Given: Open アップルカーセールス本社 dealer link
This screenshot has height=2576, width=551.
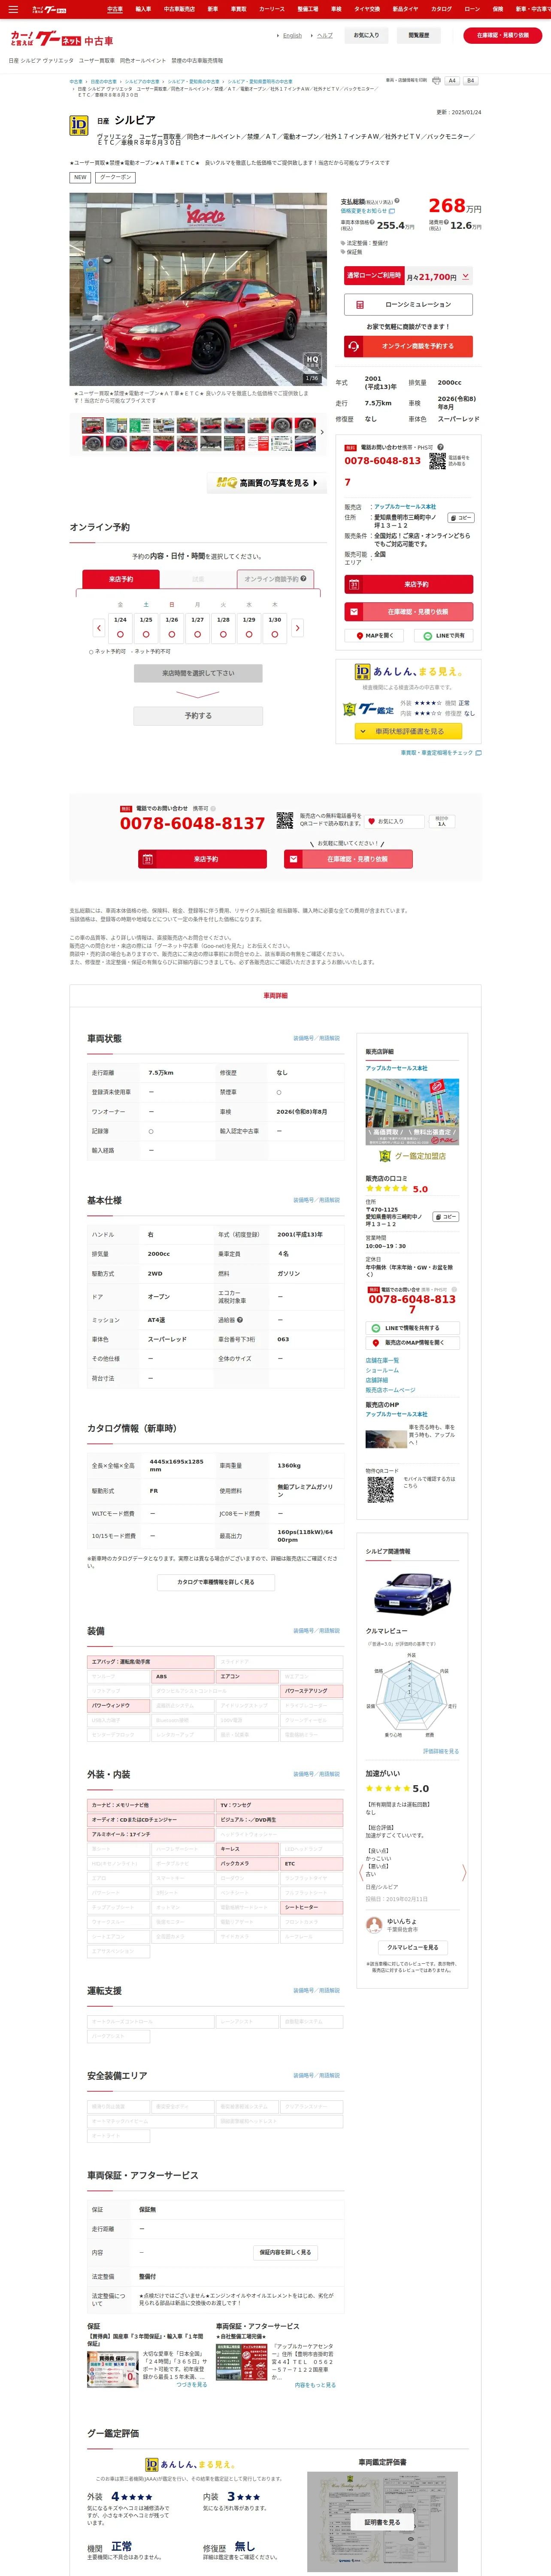Looking at the screenshot, I should [405, 507].
